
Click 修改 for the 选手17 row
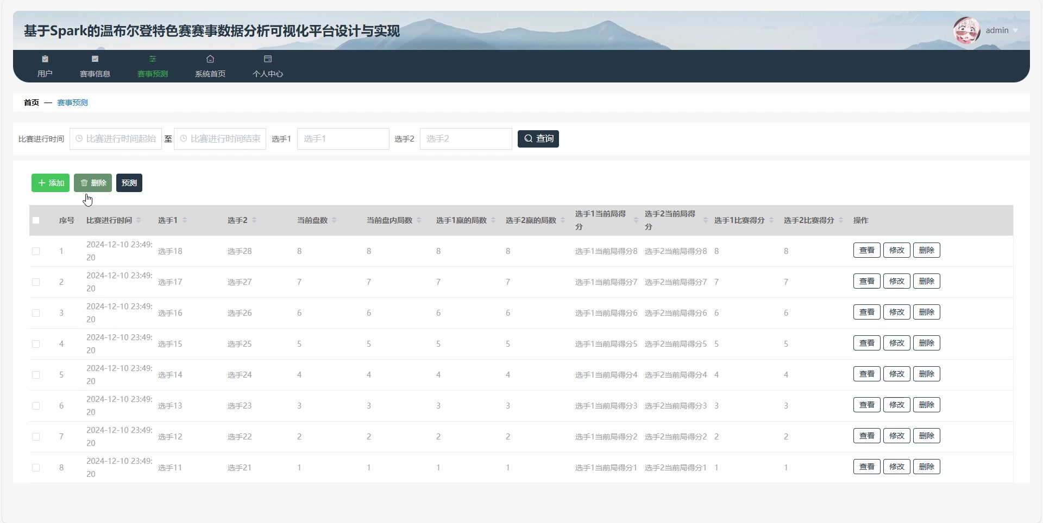[x=897, y=281]
